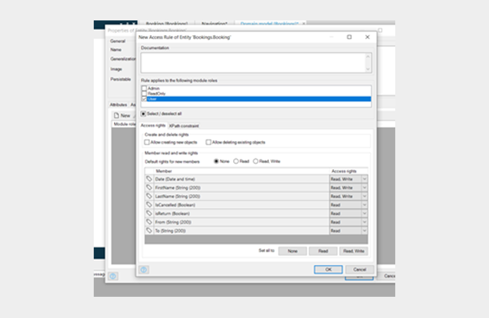
Task: Click the tag icon of the To row
Action: point(149,231)
